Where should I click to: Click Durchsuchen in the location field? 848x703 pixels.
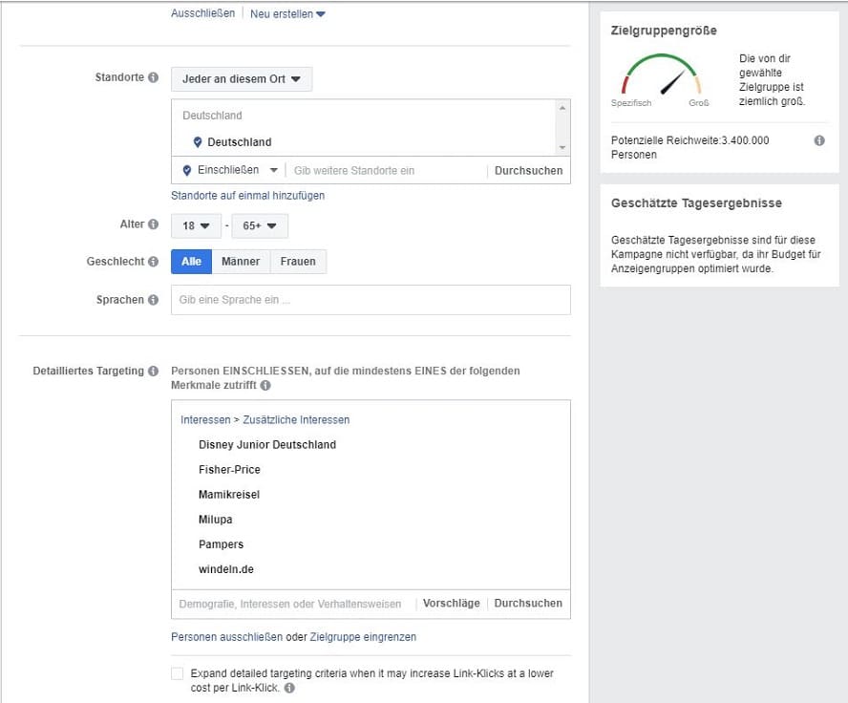tap(528, 171)
